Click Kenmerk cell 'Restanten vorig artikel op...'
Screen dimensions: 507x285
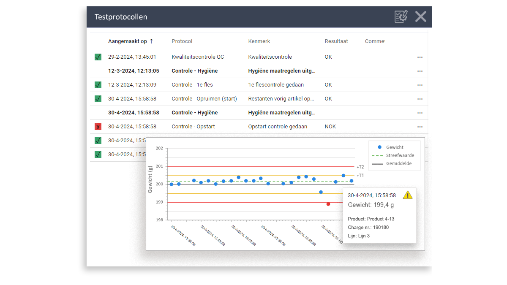coord(281,99)
